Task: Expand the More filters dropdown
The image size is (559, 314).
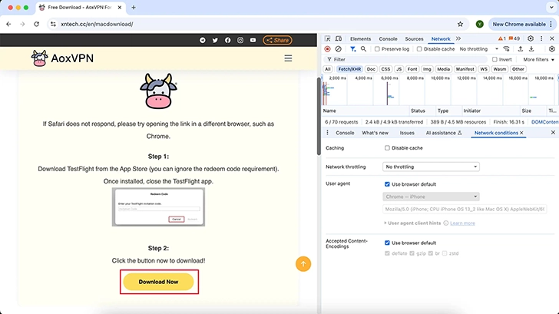Action: pyautogui.click(x=539, y=59)
